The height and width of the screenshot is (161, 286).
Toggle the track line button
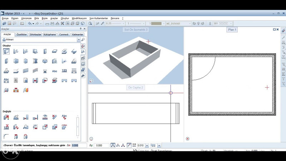point(129,145)
